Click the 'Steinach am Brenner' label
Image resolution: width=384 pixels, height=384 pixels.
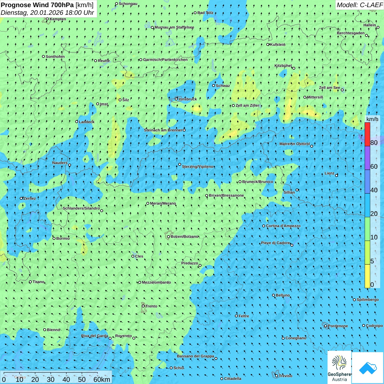point(163,130)
